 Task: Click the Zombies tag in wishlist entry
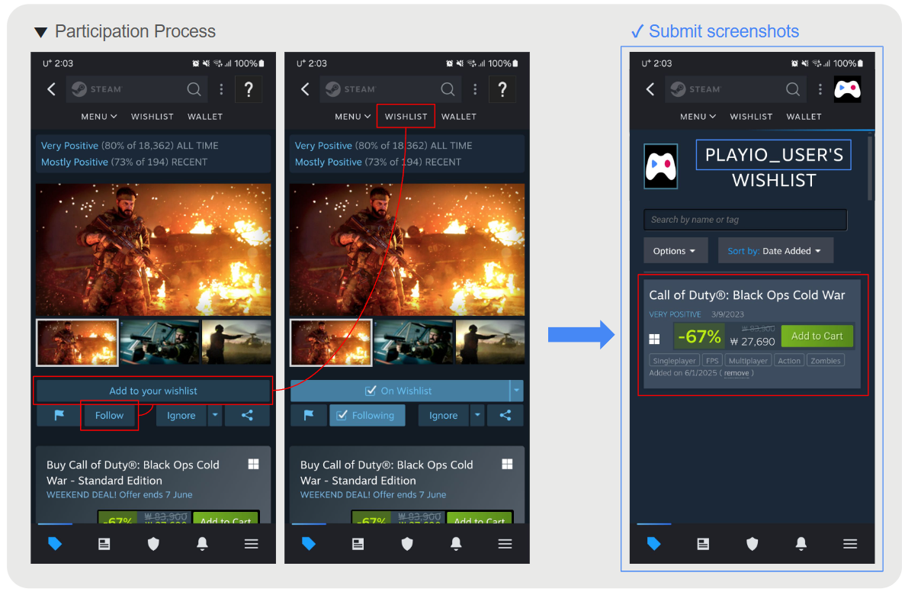[826, 360]
